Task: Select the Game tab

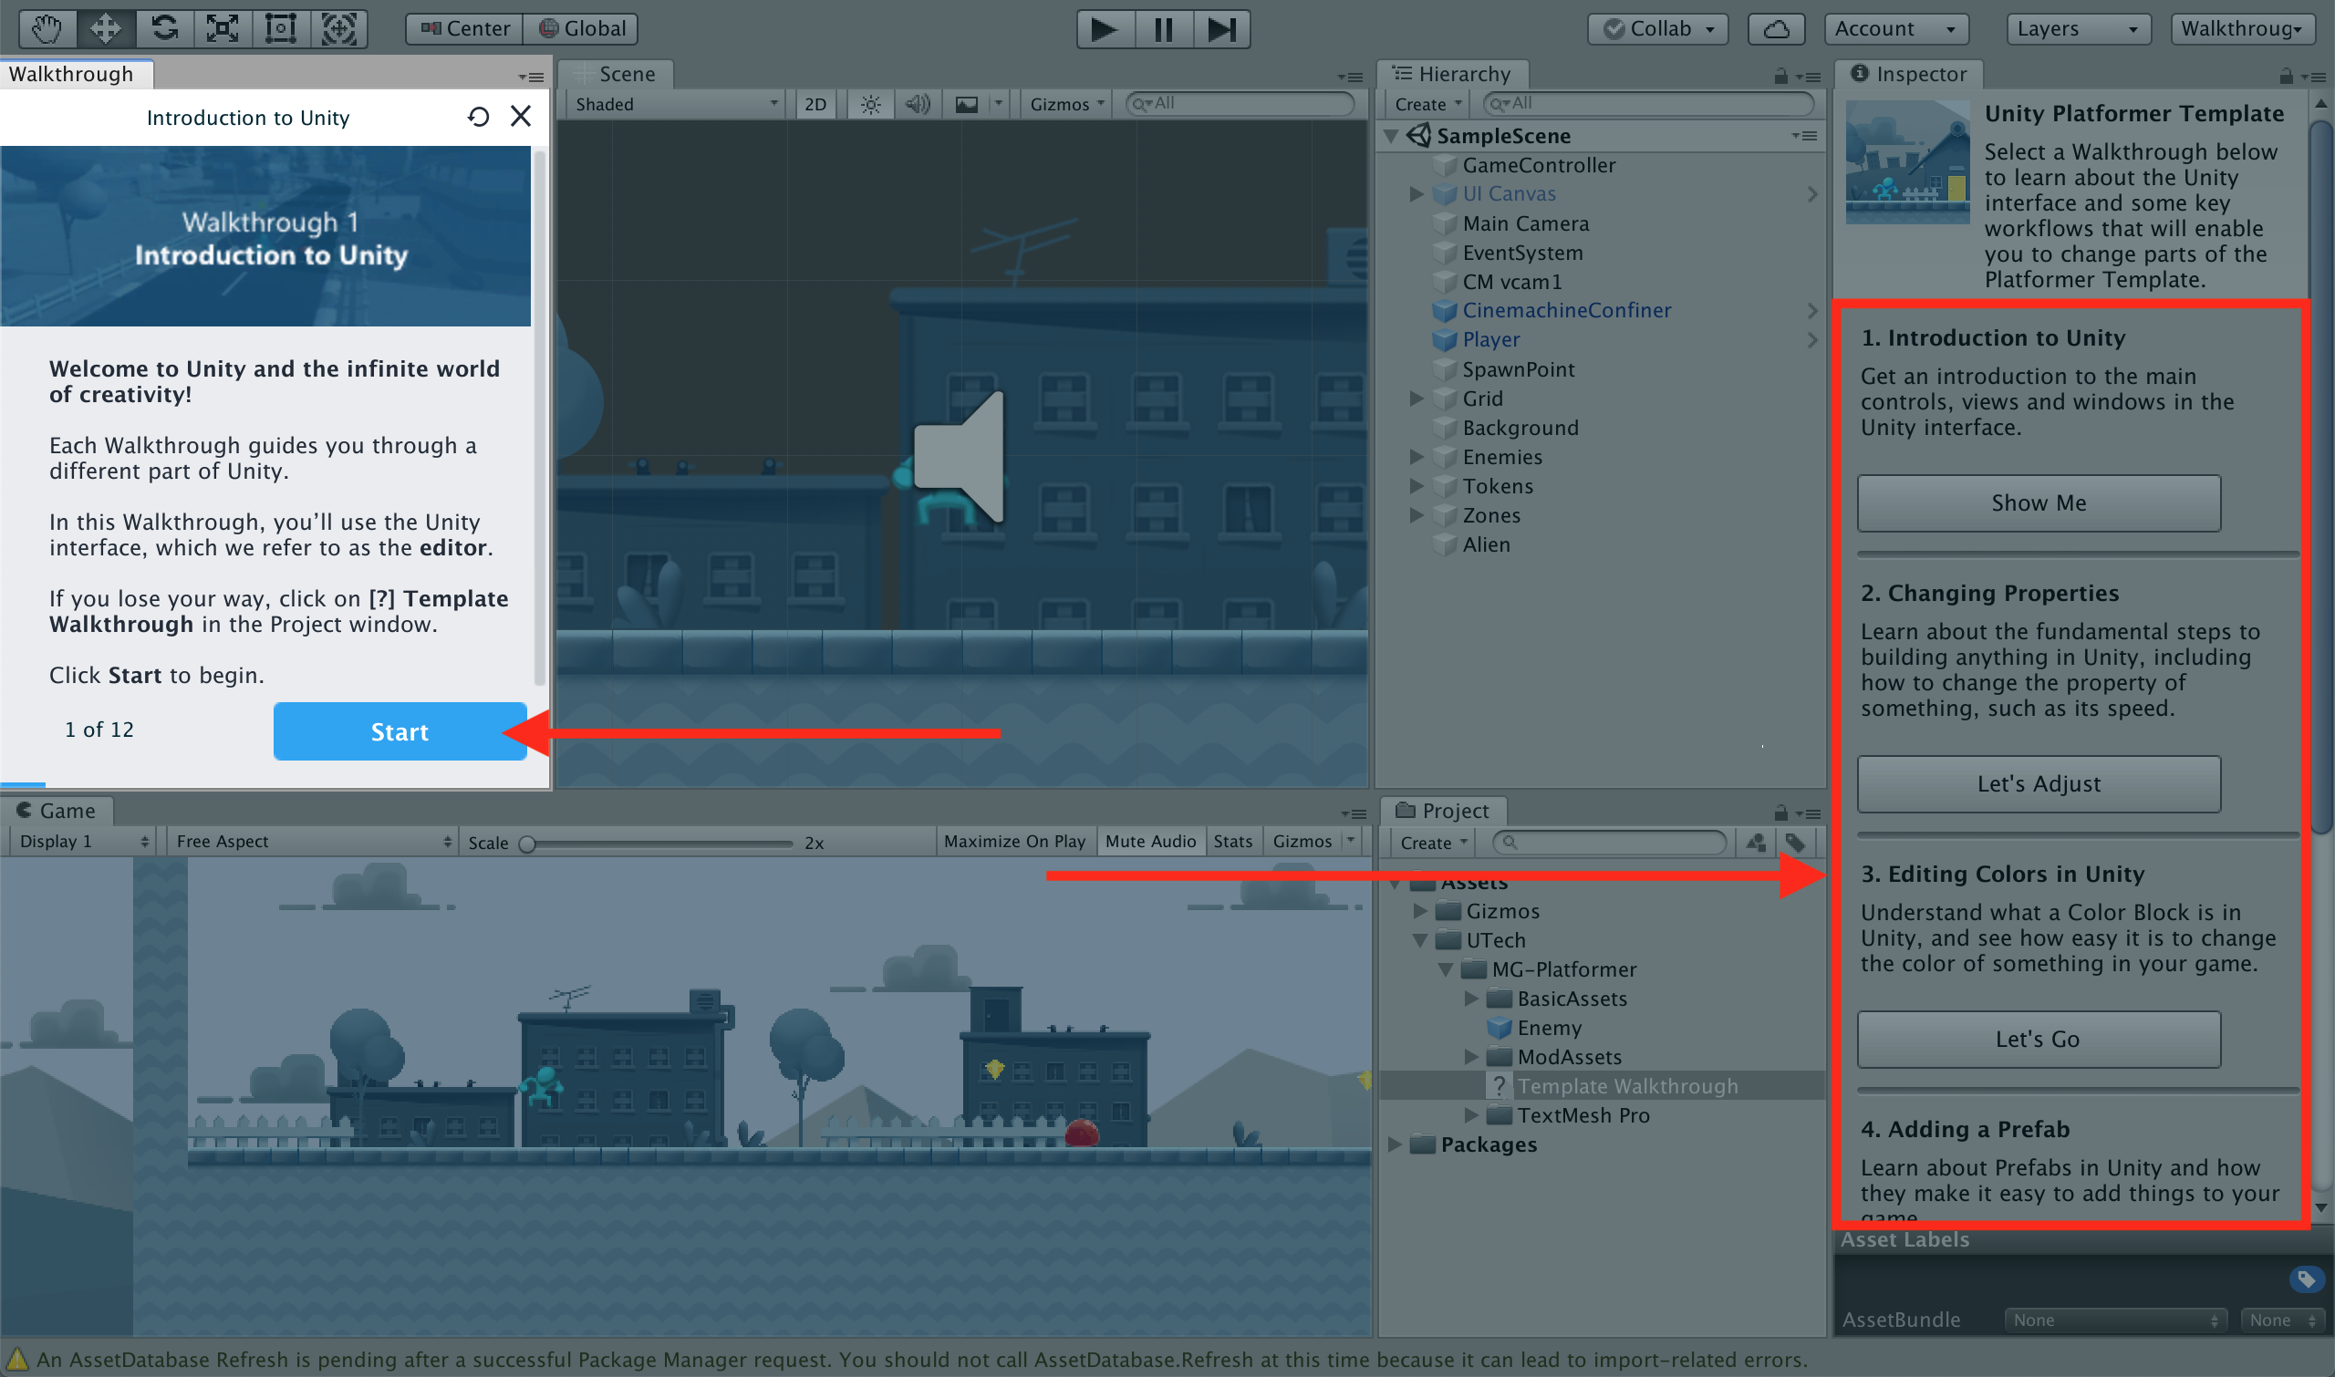Action: click(x=57, y=811)
